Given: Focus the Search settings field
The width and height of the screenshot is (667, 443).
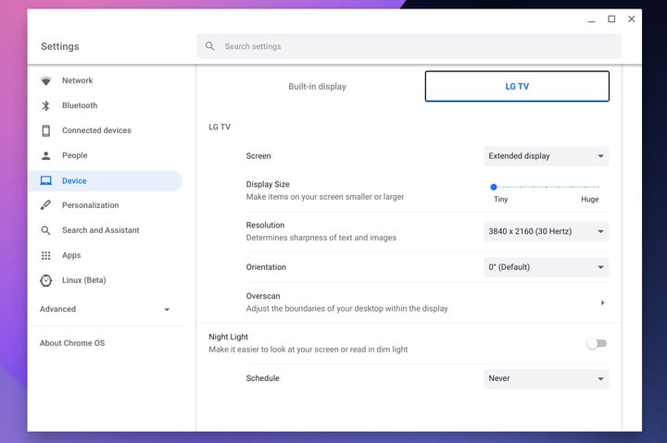Looking at the screenshot, I should [x=409, y=46].
